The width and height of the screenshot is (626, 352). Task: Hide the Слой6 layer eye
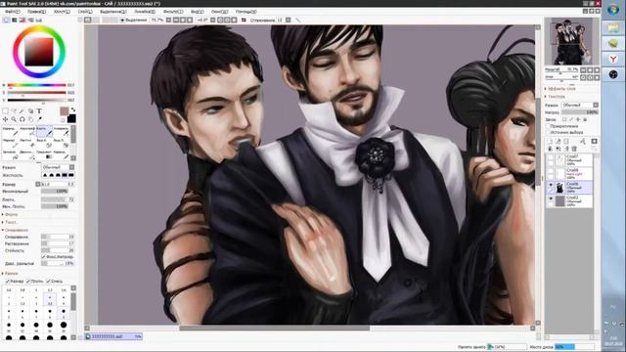tap(551, 185)
